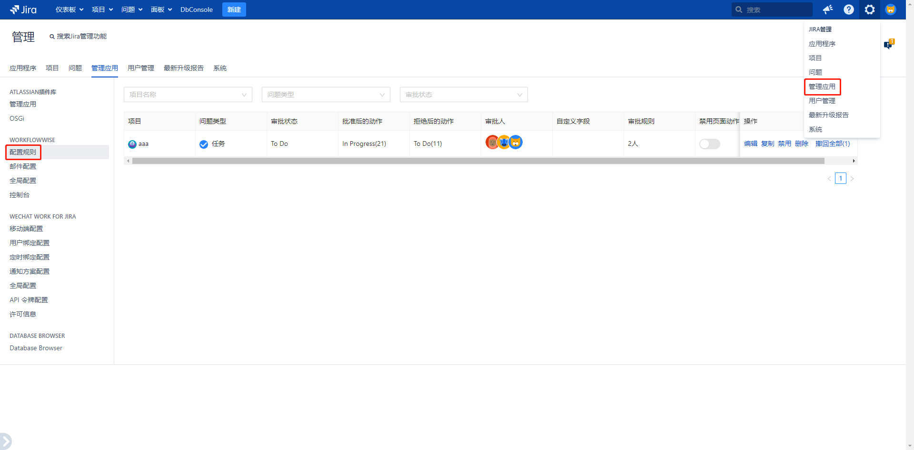Click the approver avatars in table row

[x=504, y=142]
